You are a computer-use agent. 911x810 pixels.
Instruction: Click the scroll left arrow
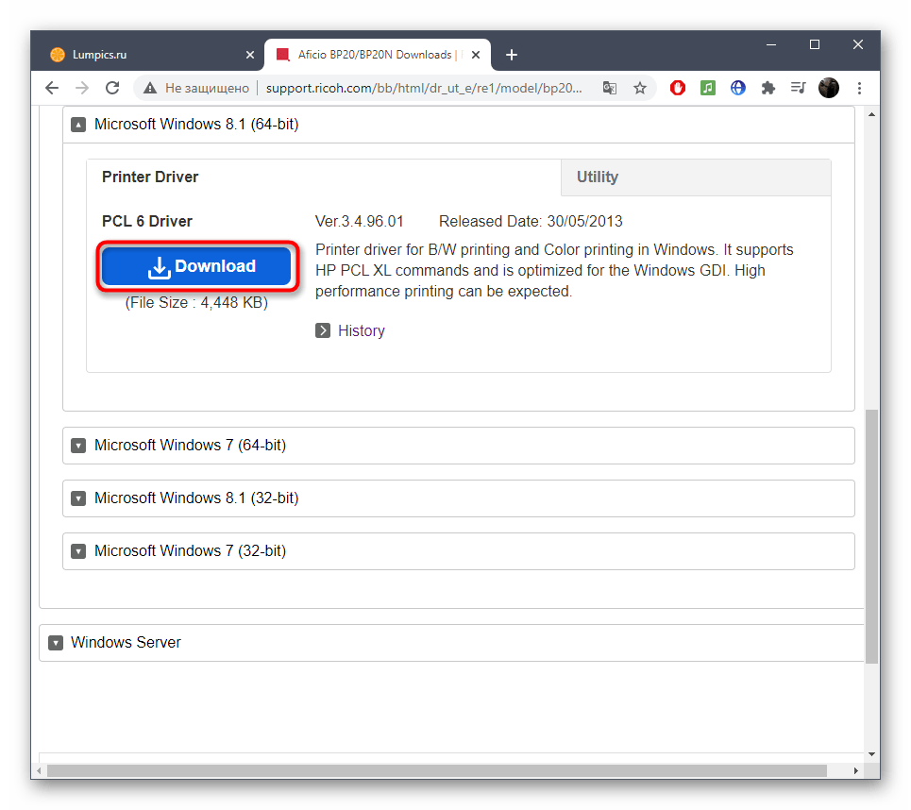pyautogui.click(x=39, y=771)
